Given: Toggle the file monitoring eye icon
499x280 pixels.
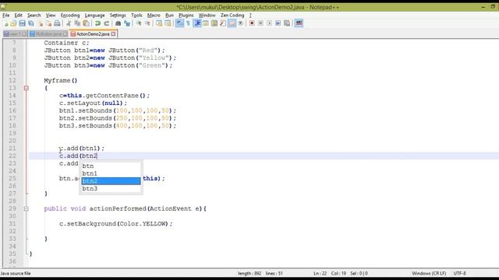Looking at the screenshot, I should click(x=241, y=23).
